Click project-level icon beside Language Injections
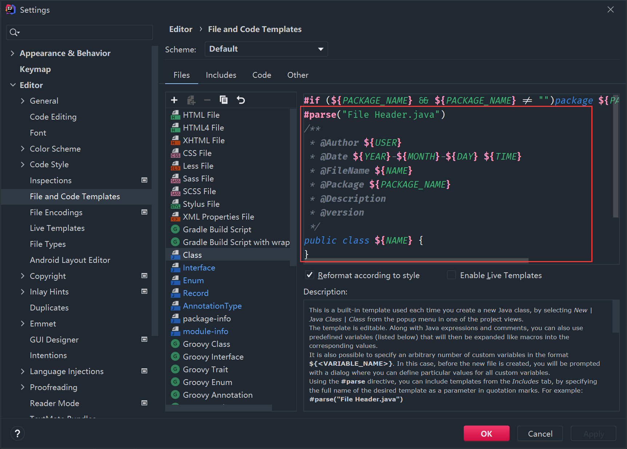The width and height of the screenshot is (627, 449). [x=144, y=371]
